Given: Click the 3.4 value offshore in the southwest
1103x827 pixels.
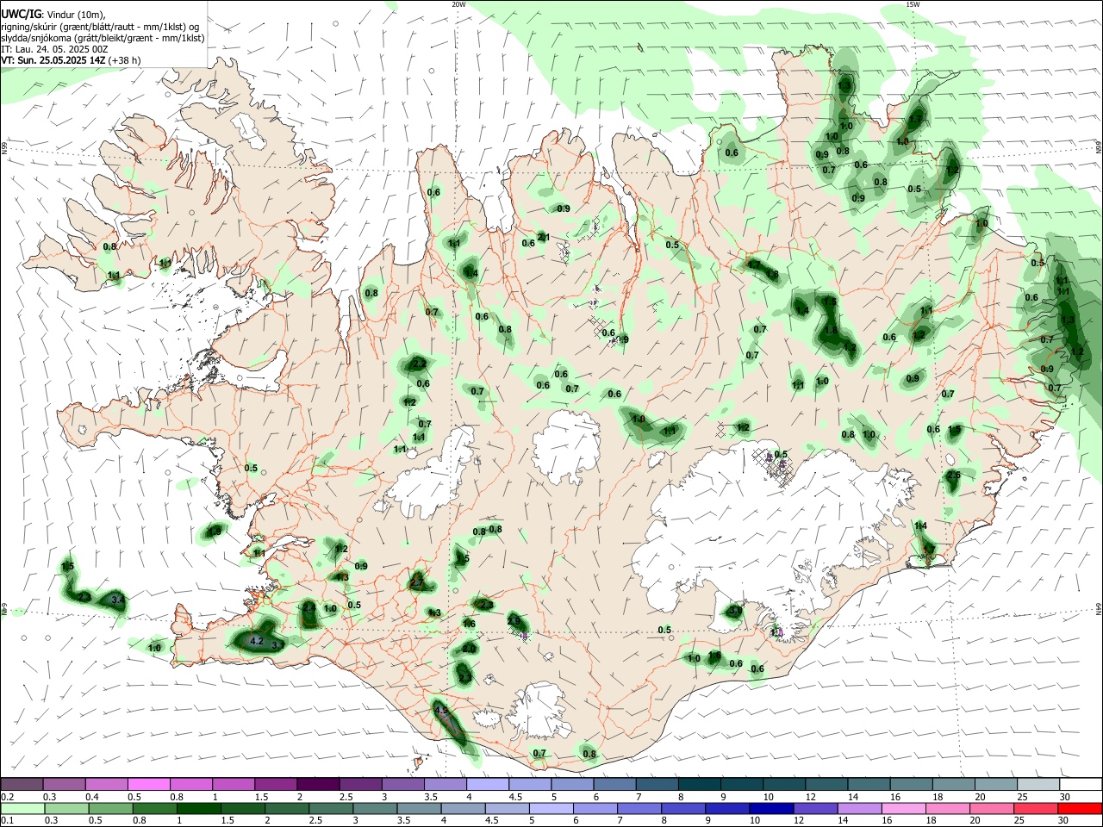Looking at the screenshot, I should (119, 599).
